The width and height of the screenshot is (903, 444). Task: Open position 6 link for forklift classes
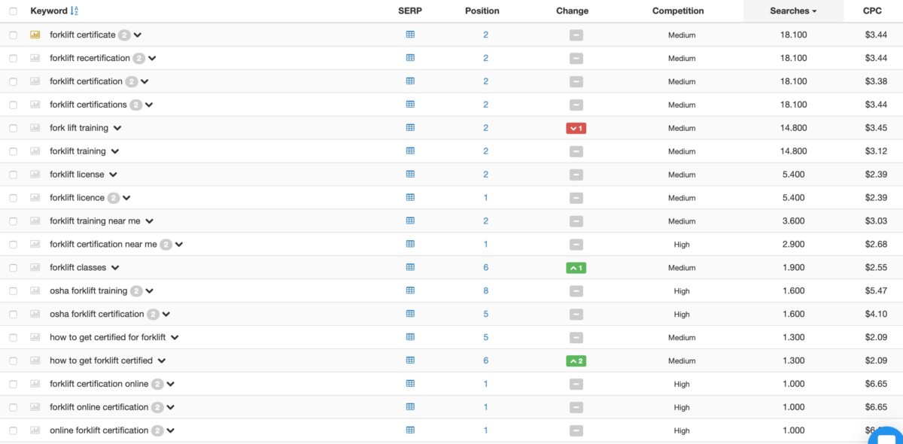point(486,268)
